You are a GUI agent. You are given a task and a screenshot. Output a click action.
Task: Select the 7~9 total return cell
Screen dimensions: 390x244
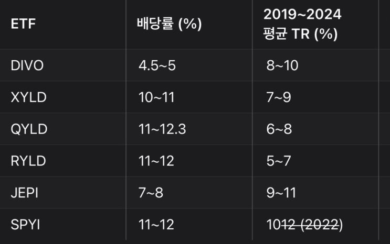click(279, 97)
